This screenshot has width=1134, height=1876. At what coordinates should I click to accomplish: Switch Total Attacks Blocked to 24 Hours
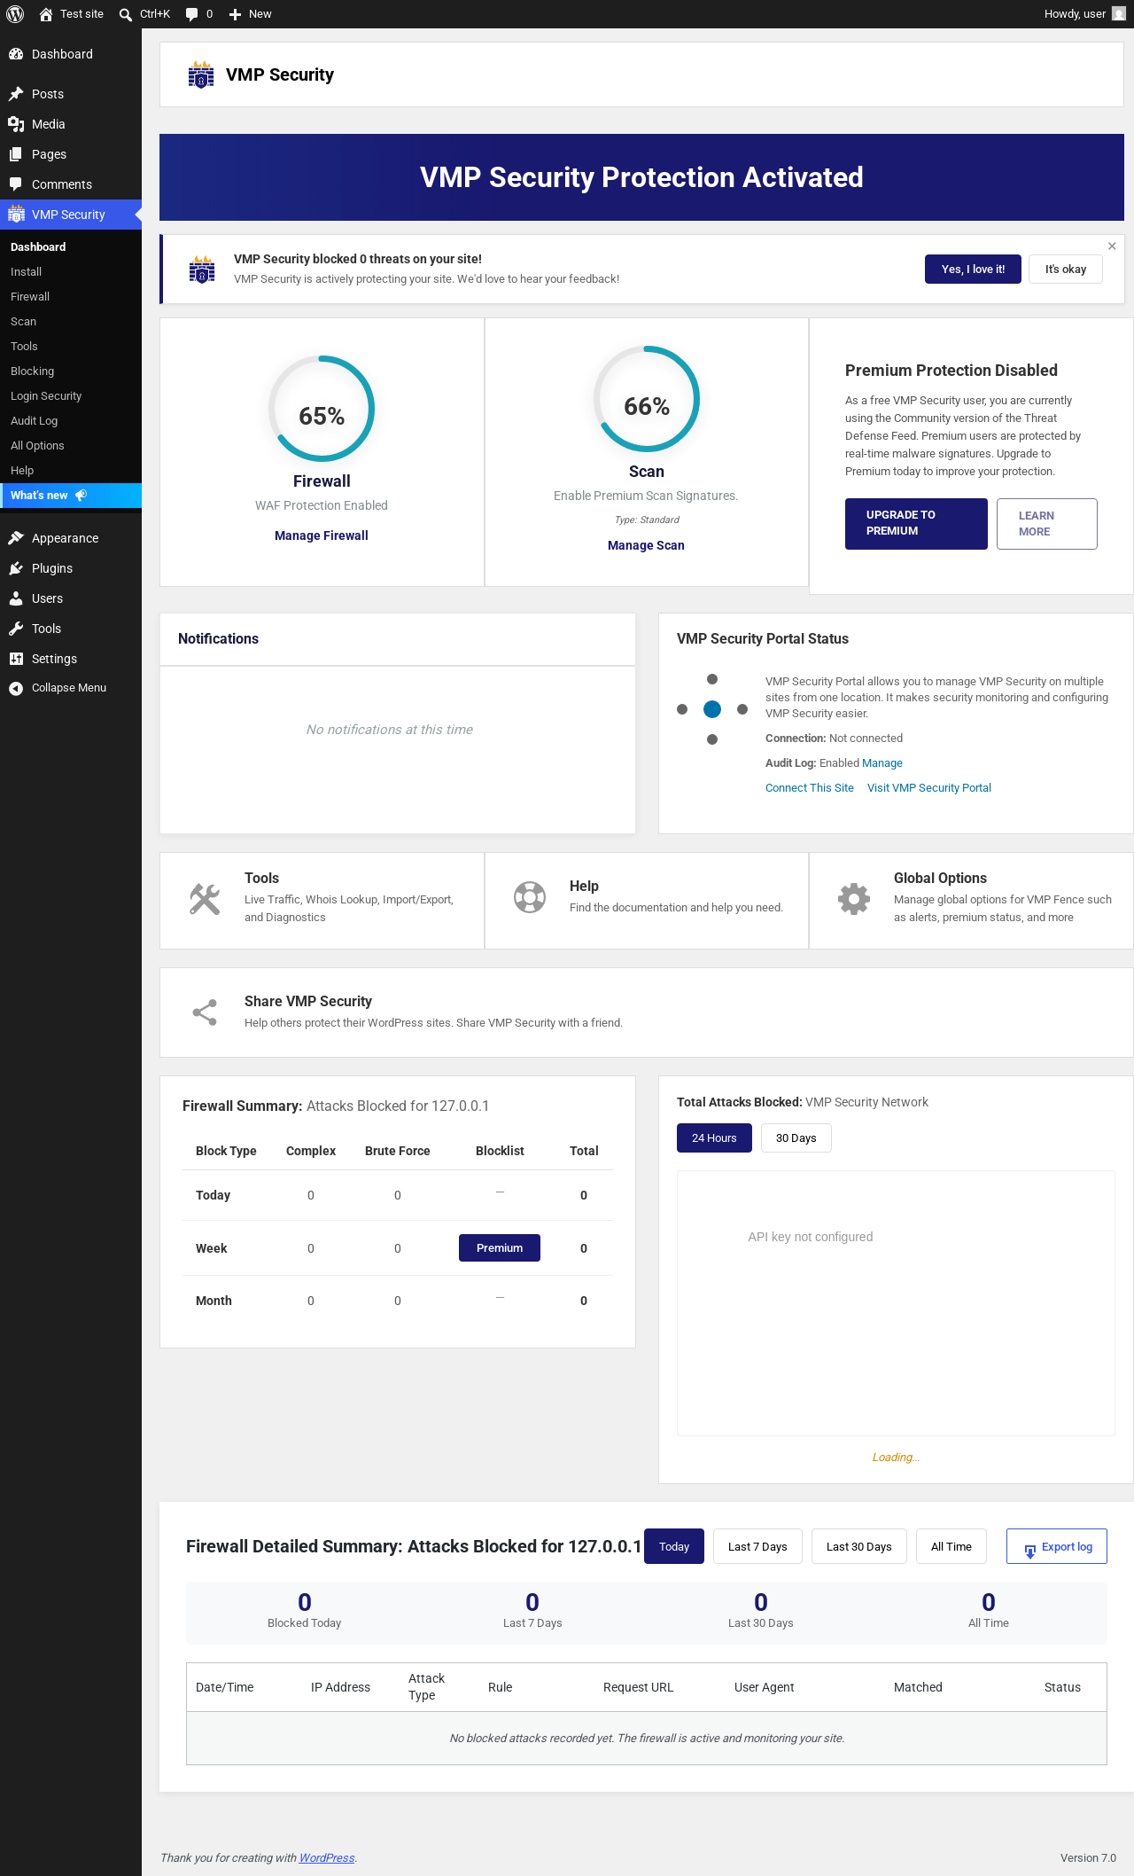point(714,1138)
